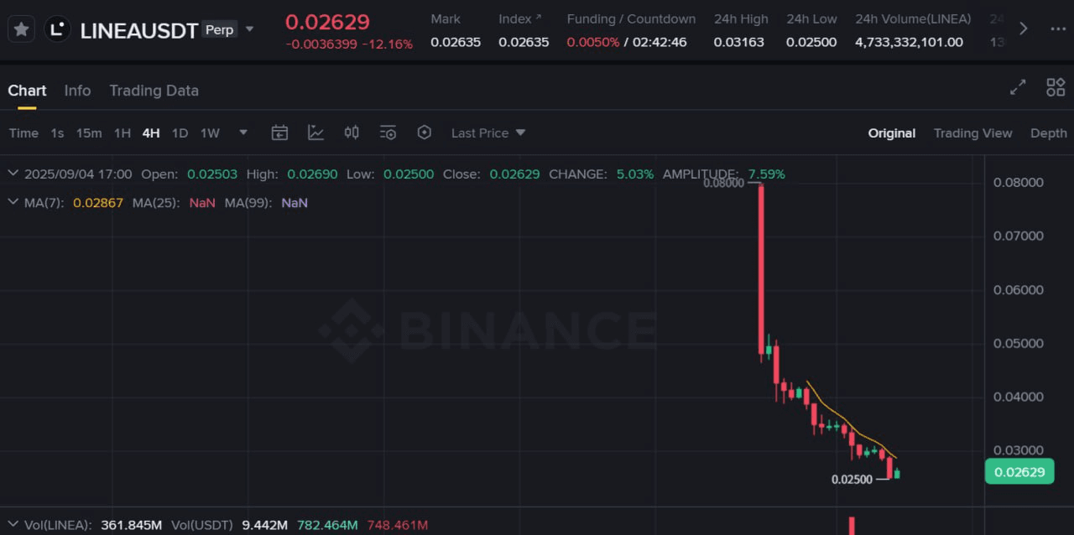This screenshot has width=1074, height=535.
Task: Click the hexagon chart settings icon
Action: [x=424, y=132]
